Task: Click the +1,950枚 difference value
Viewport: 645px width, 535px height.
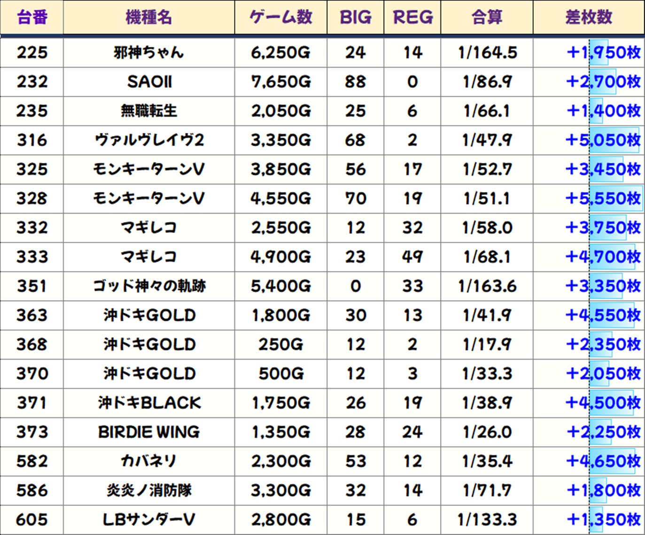Action: [604, 52]
